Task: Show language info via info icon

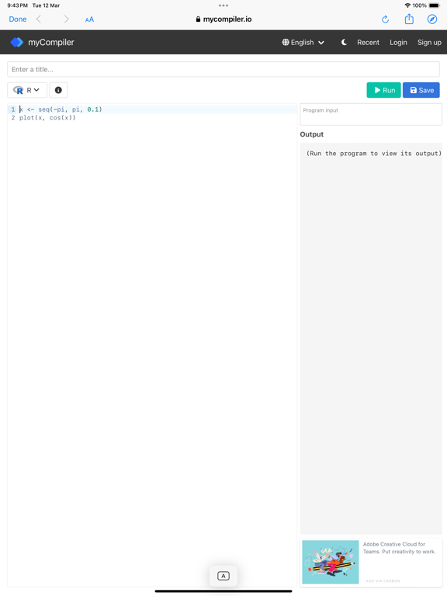Action: (58, 90)
